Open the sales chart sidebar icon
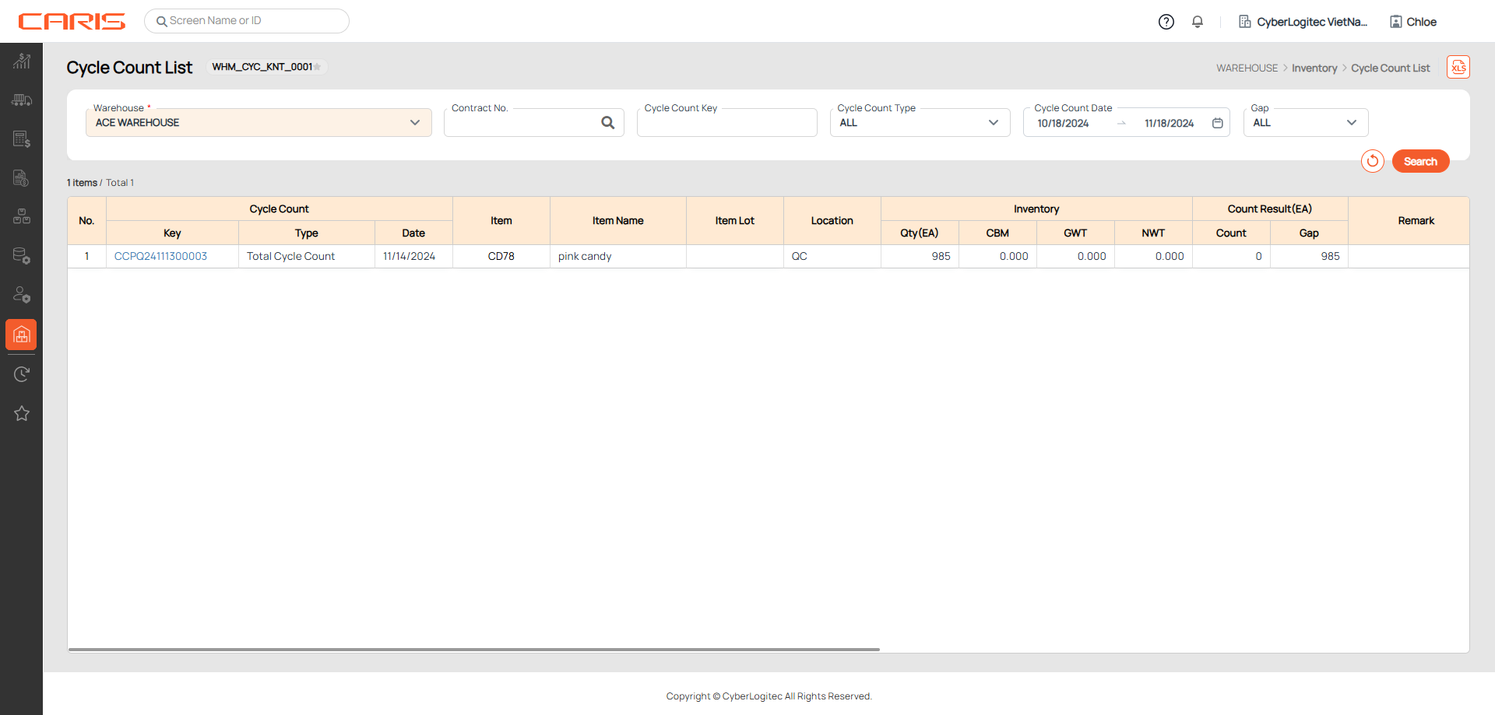This screenshot has width=1495, height=715. click(22, 61)
